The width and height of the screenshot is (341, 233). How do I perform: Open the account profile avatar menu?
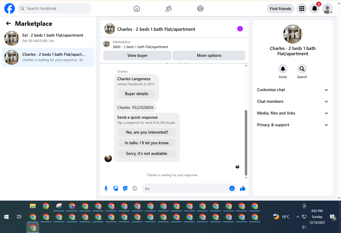327,9
